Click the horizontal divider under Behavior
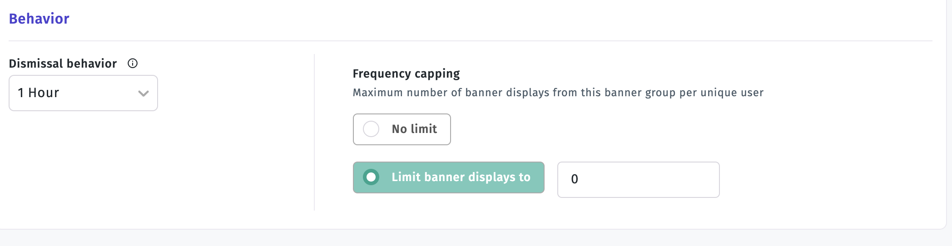 point(471,41)
